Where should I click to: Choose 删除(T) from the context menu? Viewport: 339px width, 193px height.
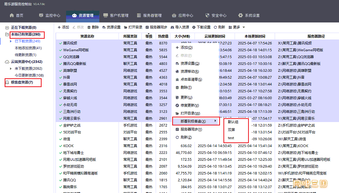[x=186, y=87]
